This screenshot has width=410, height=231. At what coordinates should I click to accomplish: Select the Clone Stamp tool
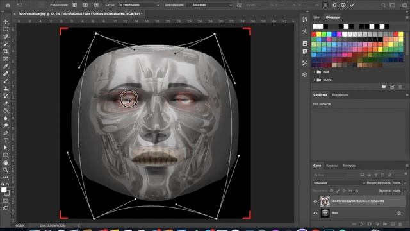[6, 89]
